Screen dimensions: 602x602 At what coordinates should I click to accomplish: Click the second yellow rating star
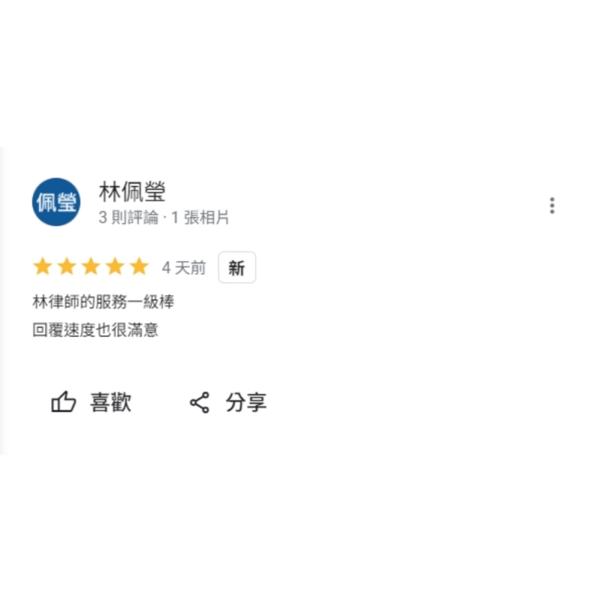click(x=67, y=266)
